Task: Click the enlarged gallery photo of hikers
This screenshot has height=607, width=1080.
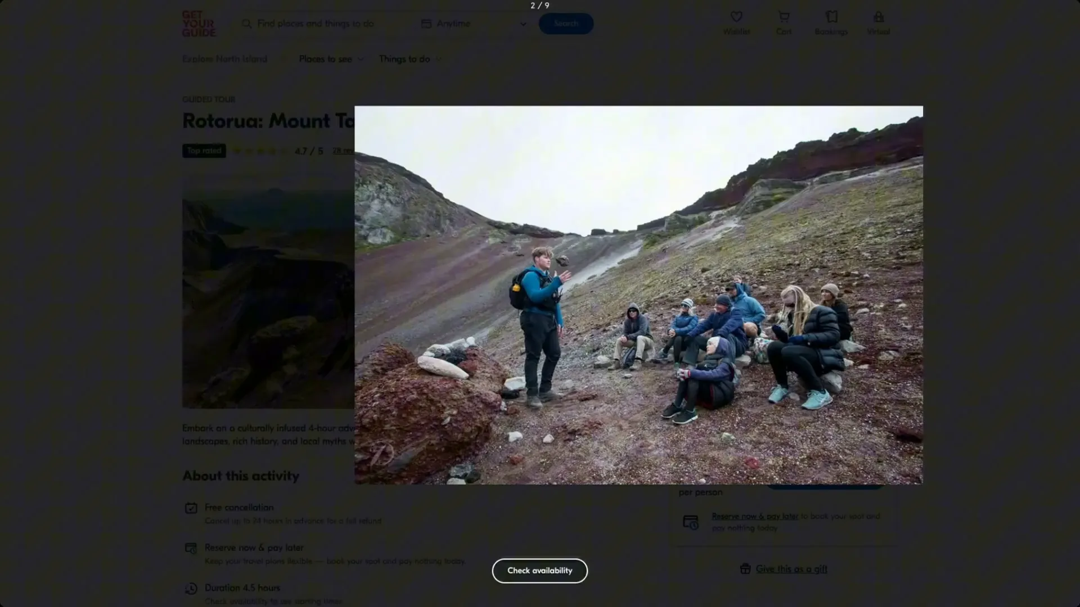Action: 638,295
